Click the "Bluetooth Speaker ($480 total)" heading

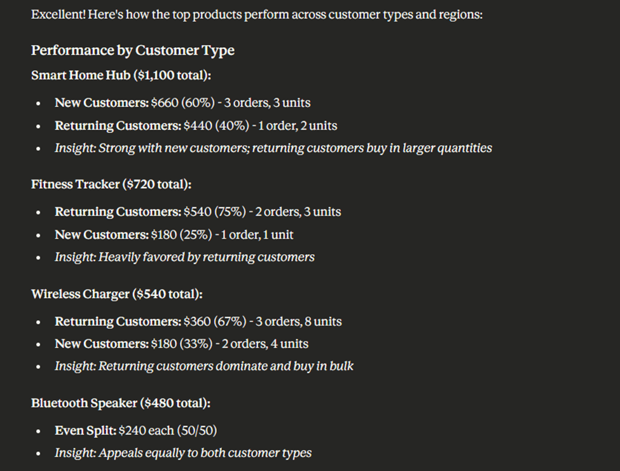click(121, 403)
